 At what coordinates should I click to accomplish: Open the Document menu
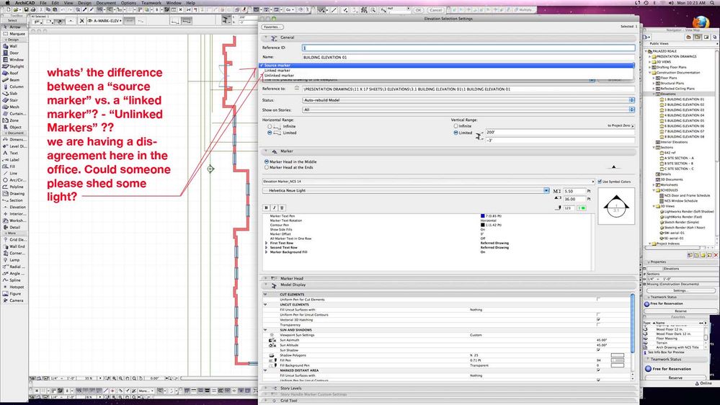[x=107, y=3]
